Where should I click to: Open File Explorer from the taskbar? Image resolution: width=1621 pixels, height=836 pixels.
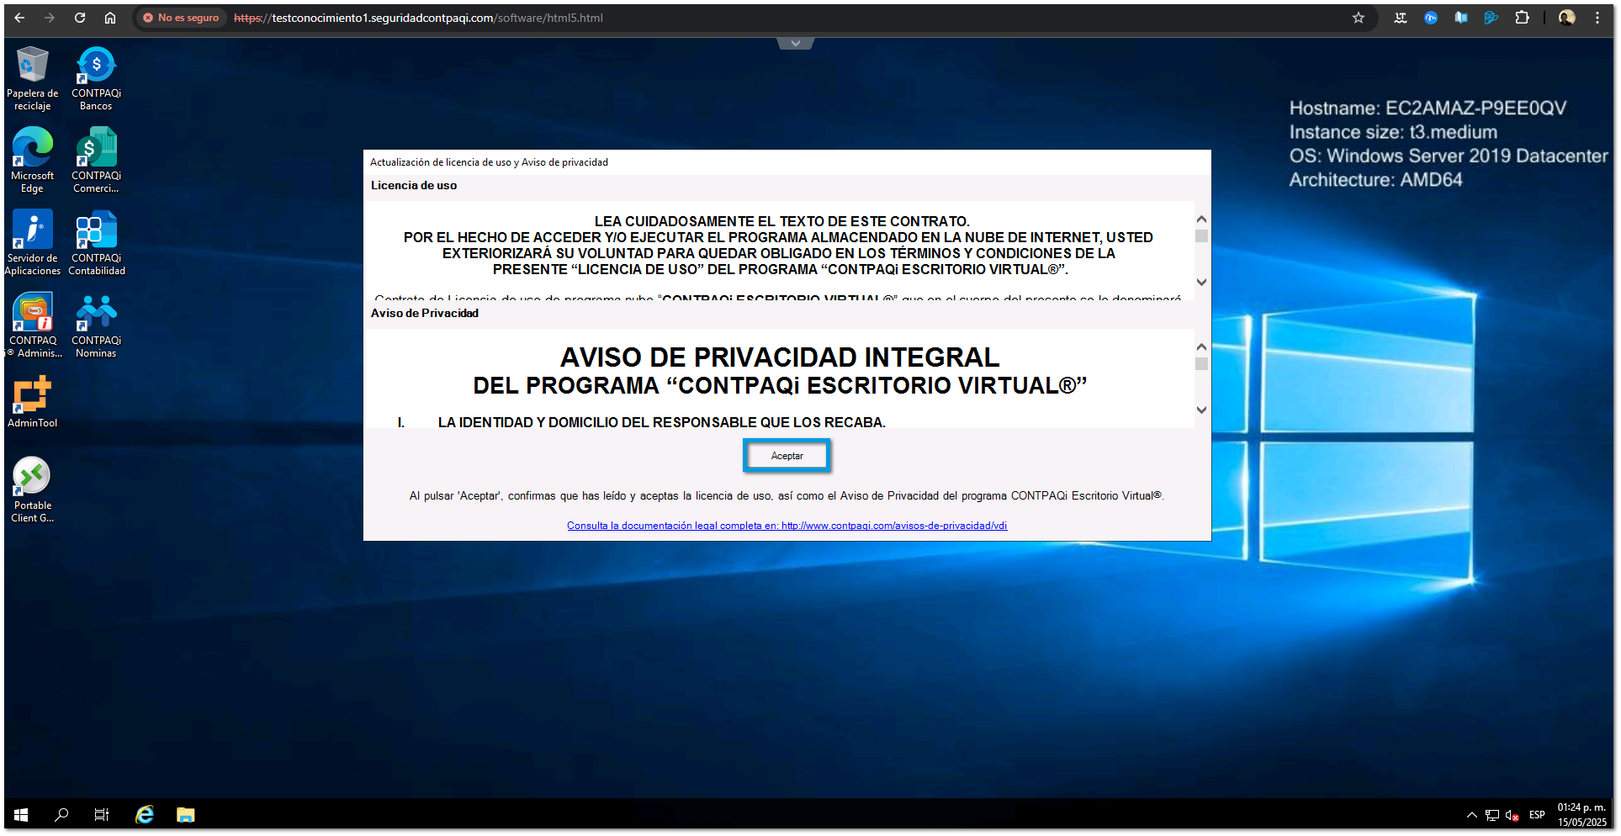coord(185,814)
